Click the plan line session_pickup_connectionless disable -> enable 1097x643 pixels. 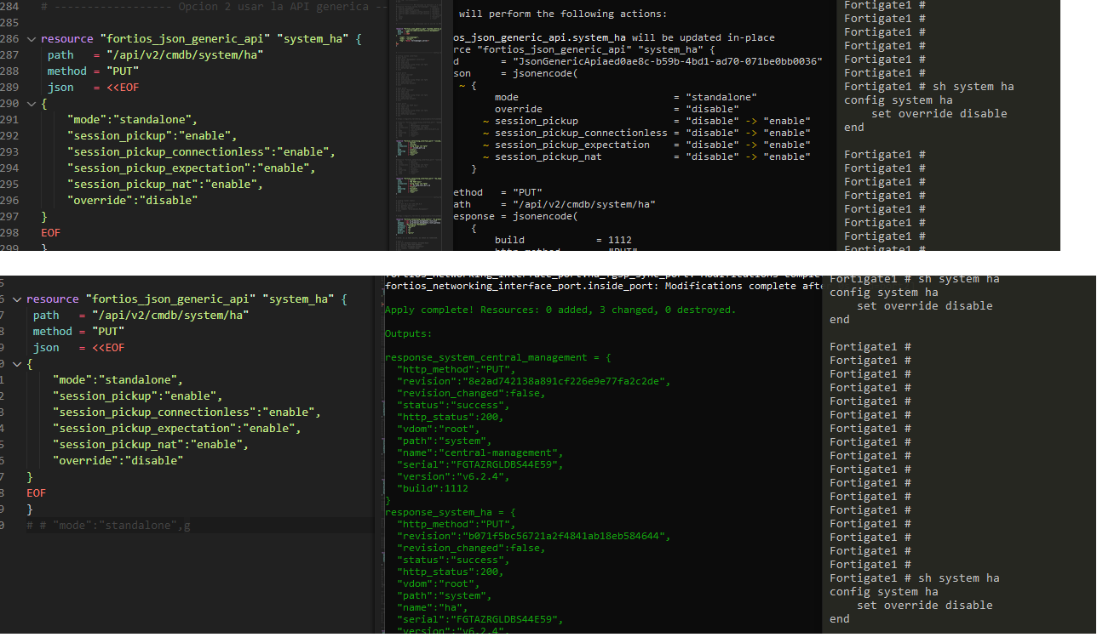646,134
